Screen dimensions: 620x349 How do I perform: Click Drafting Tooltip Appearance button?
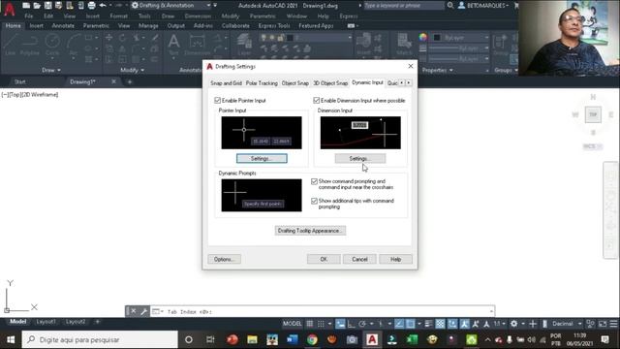tap(310, 231)
